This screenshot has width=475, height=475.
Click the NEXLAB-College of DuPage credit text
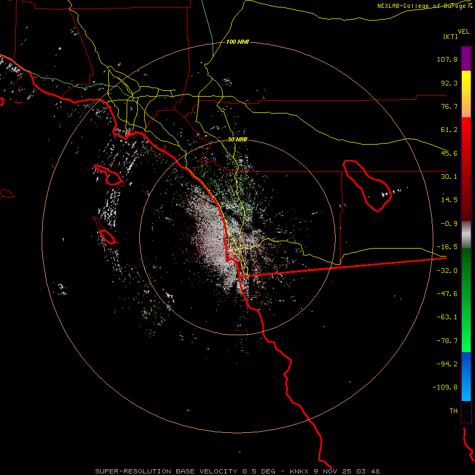pos(425,6)
